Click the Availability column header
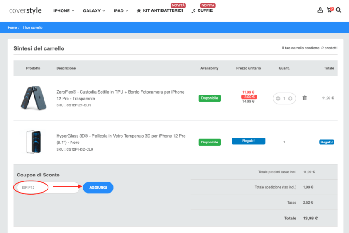349x233 pixels. coord(209,68)
